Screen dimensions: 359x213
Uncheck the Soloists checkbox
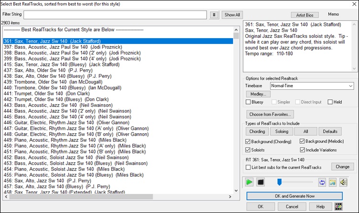tap(248, 150)
